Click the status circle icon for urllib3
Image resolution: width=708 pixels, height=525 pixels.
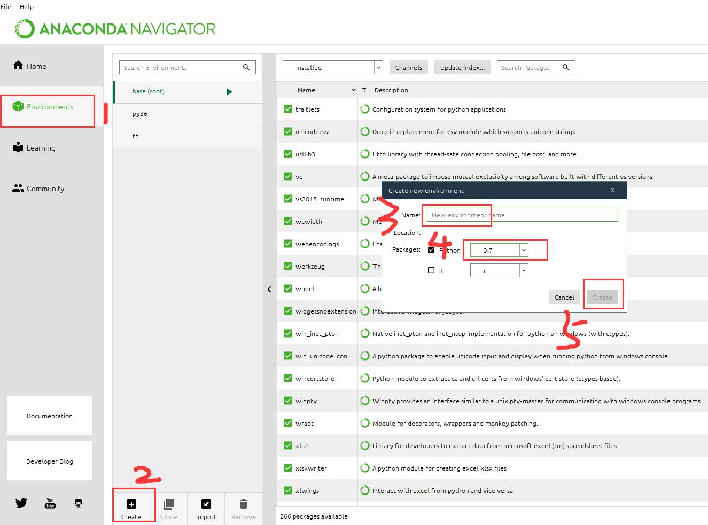pyautogui.click(x=365, y=154)
